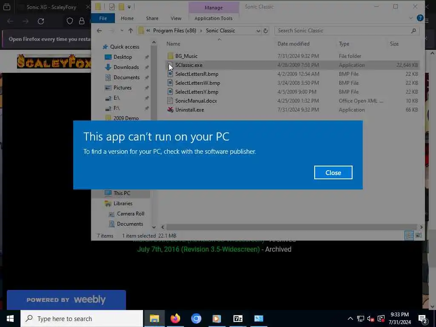Image resolution: width=436 pixels, height=327 pixels.
Task: Refresh the Sonic Classic folder view
Action: (x=266, y=31)
